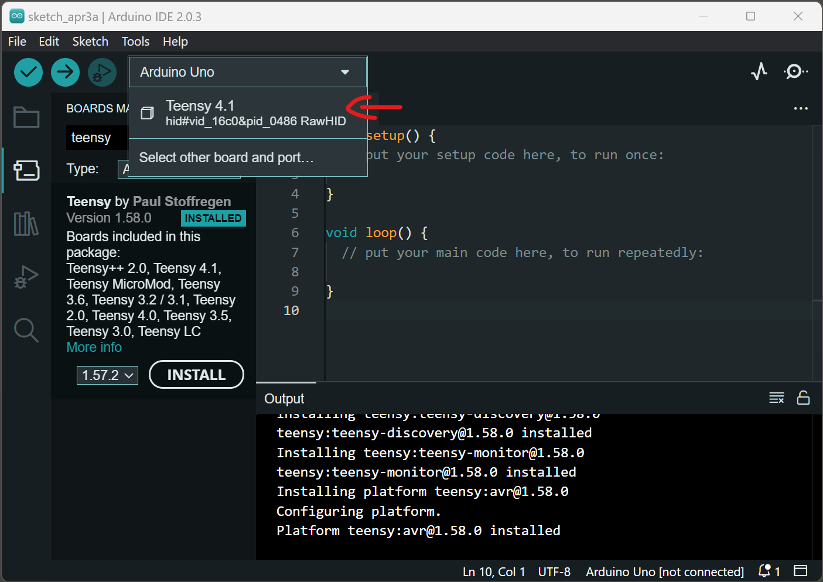823x582 pixels.
Task: Click the 'void loop() {' code line
Action: tap(377, 232)
